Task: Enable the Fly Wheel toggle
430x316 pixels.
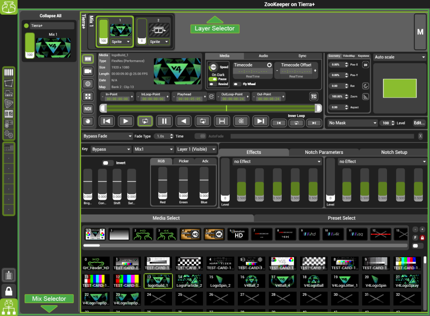Action: pos(237,84)
